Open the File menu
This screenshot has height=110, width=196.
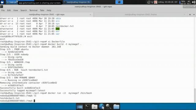click(3, 10)
